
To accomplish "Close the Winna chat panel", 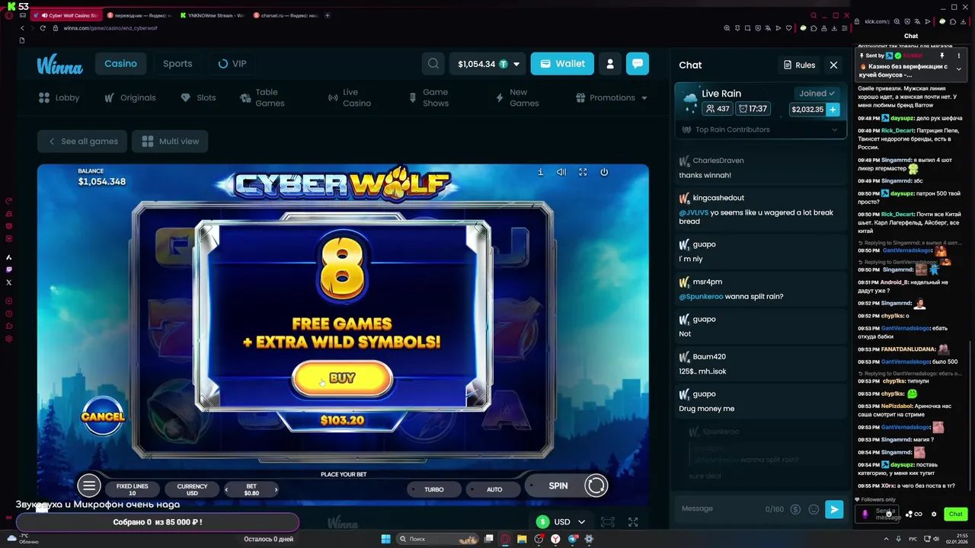I will tap(833, 65).
